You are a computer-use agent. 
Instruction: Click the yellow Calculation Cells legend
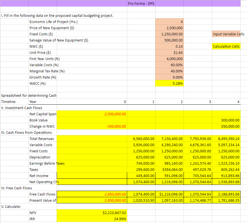pyautogui.click(x=226, y=47)
